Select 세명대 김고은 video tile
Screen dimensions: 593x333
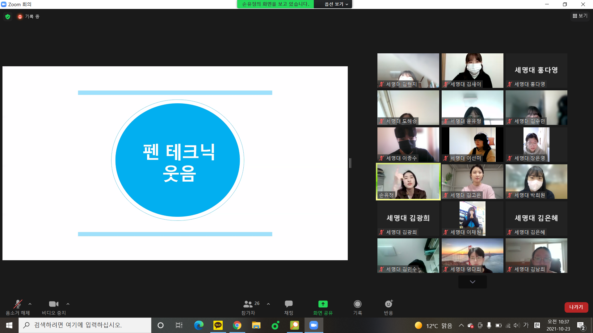(472, 182)
